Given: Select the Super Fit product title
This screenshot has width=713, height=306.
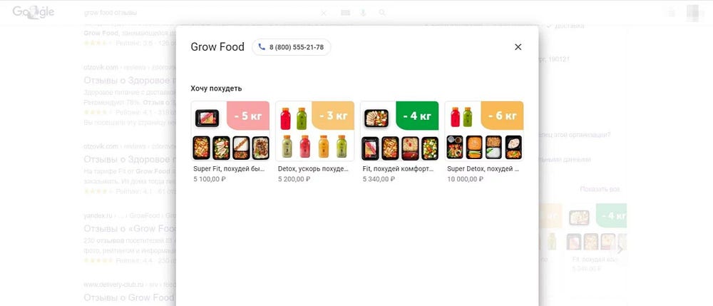Looking at the screenshot, I should 229,168.
